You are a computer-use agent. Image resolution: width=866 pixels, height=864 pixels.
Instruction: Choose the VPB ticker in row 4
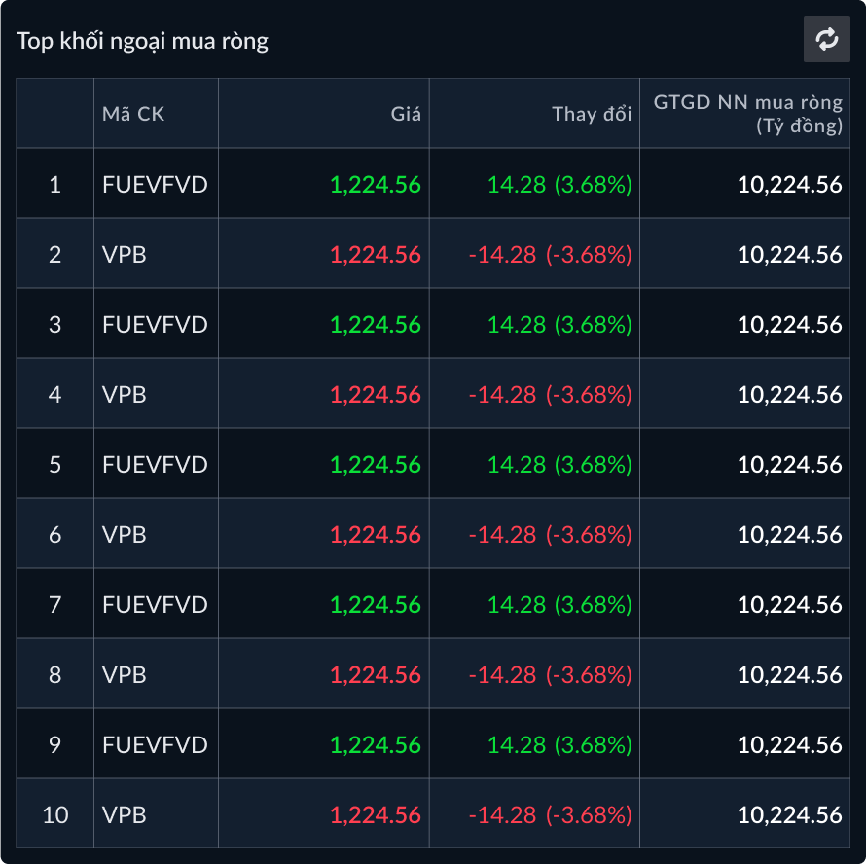click(125, 394)
